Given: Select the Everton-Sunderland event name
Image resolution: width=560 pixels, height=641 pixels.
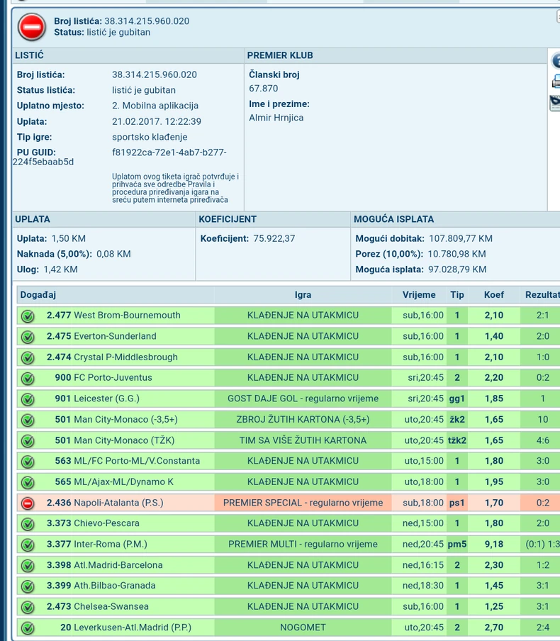Looking at the screenshot, I should point(115,336).
